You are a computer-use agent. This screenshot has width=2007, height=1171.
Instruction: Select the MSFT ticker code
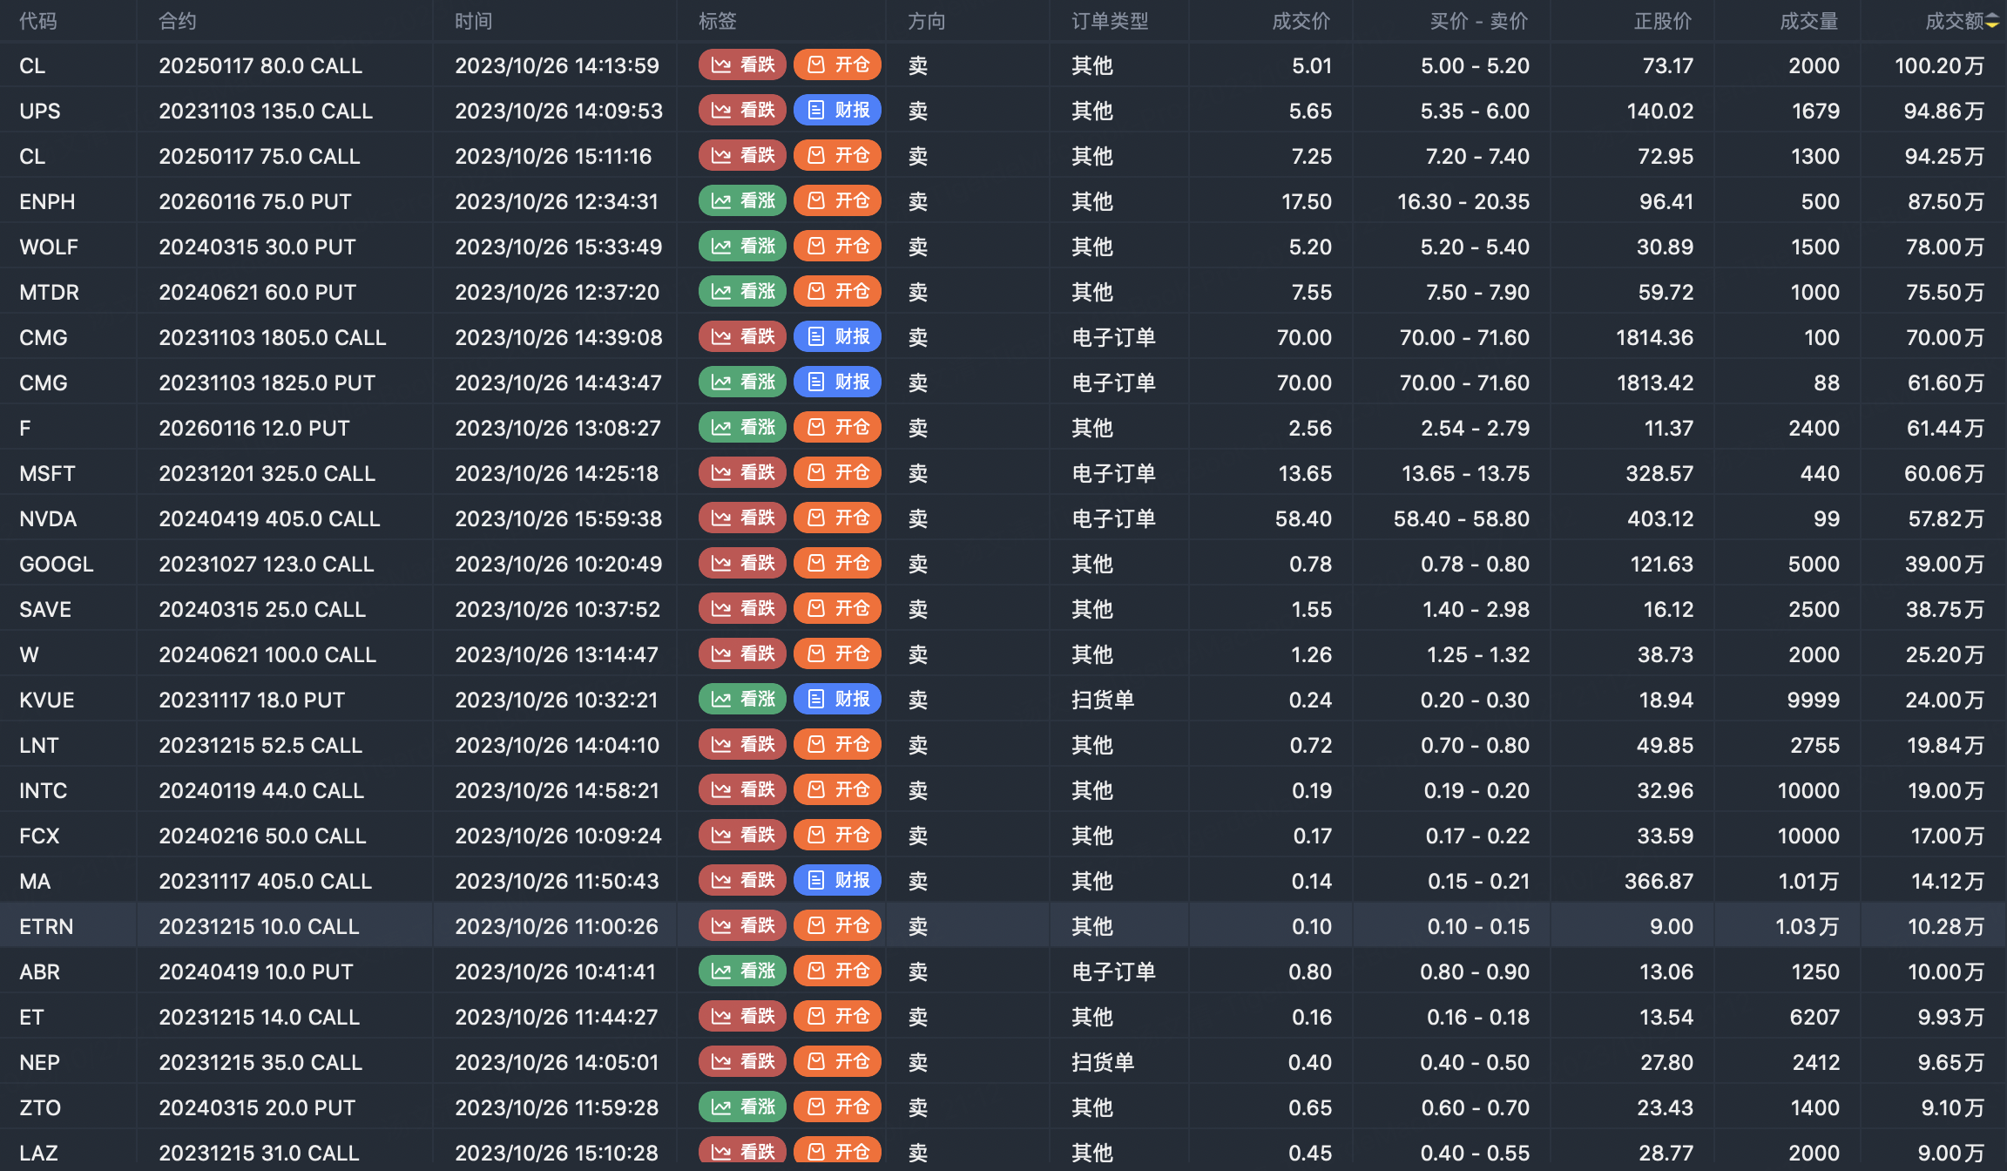(47, 473)
